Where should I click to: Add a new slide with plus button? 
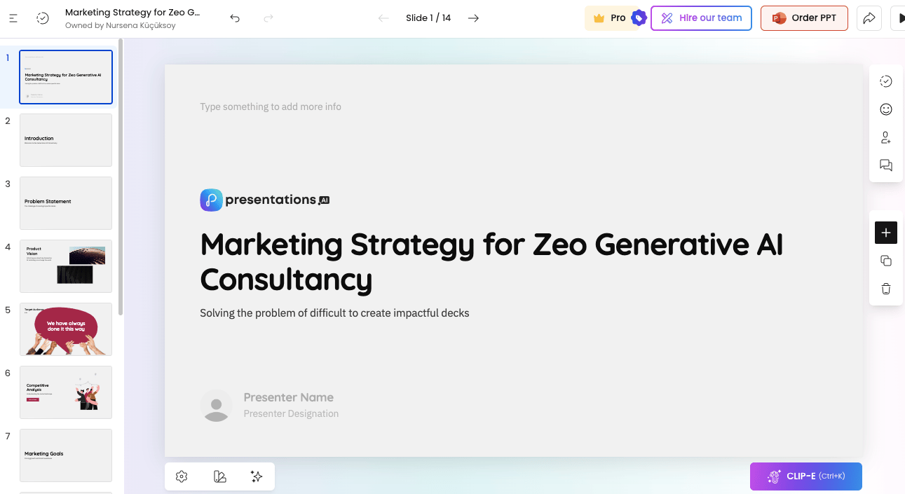click(x=886, y=233)
